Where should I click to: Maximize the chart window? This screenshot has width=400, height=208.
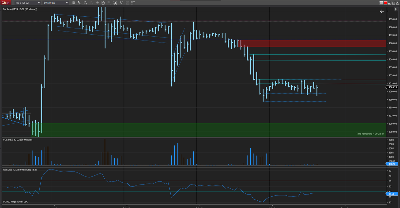[x=393, y=3]
